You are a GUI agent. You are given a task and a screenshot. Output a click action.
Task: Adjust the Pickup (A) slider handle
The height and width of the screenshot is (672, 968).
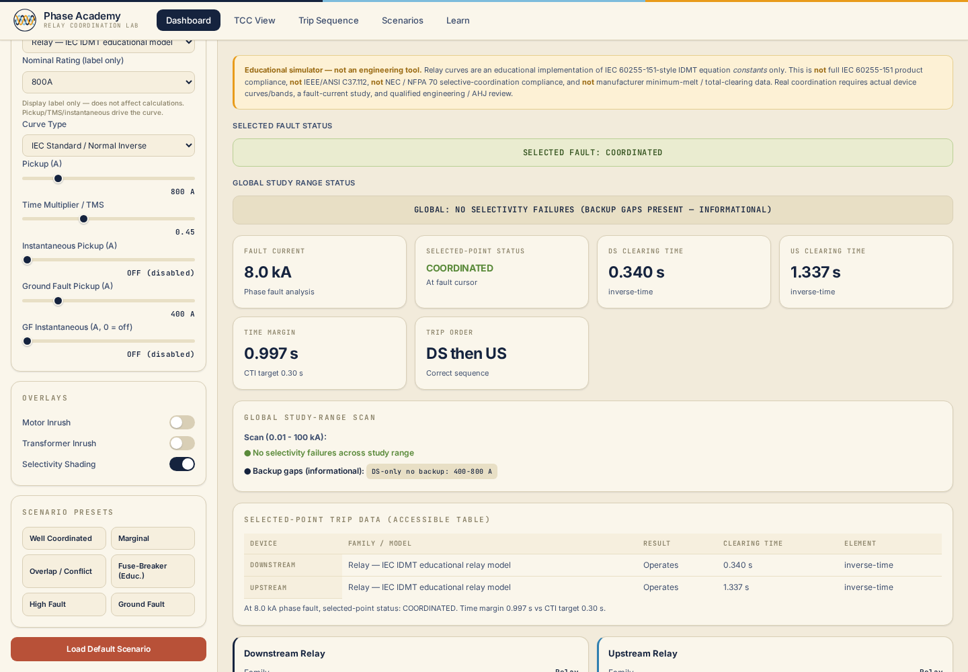58,179
